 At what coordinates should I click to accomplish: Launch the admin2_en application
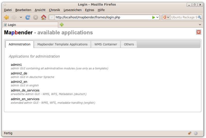click(19, 82)
